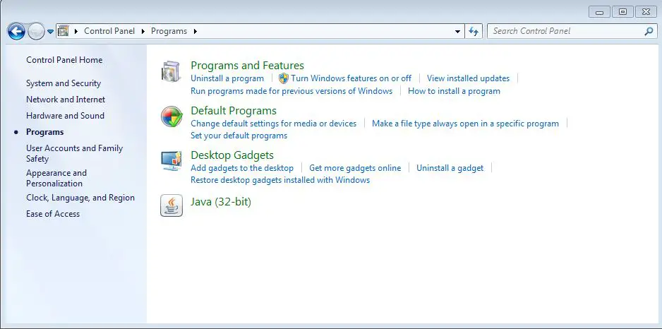662x329 pixels.
Task: Click the magnifier search icon
Action: [x=649, y=31]
